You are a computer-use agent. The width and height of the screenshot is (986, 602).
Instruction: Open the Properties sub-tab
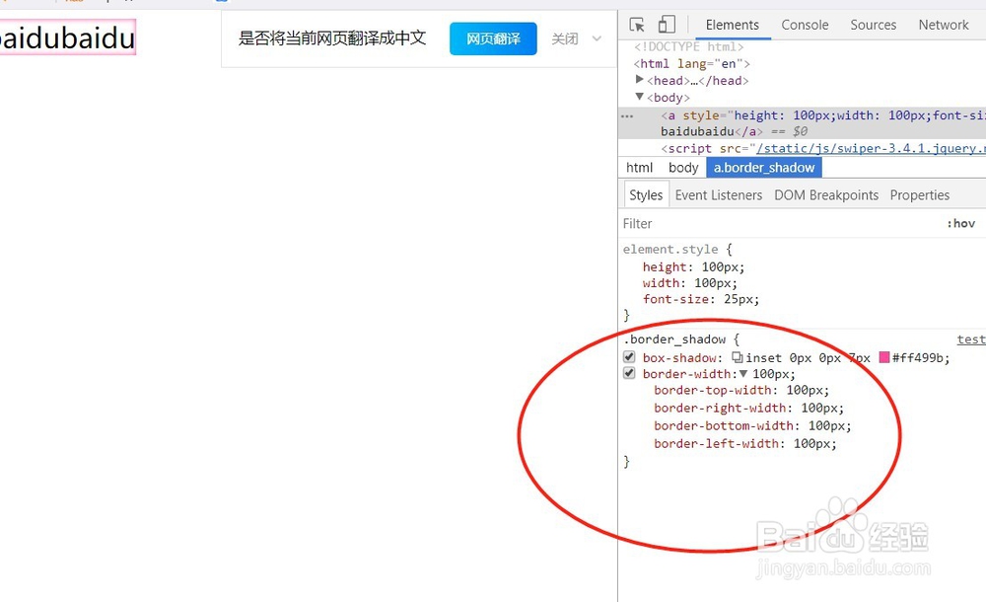pos(919,195)
